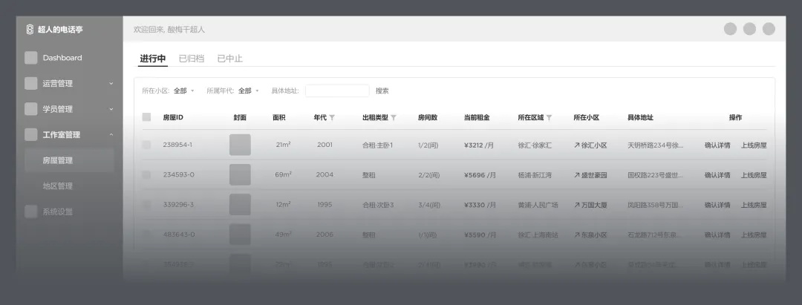Screen dimensions: 802x305
Task: Click the 系统设置 sidebar icon
Action: pyautogui.click(x=30, y=211)
